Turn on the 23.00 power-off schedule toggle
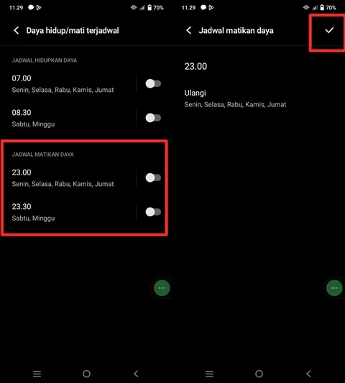 (x=153, y=177)
